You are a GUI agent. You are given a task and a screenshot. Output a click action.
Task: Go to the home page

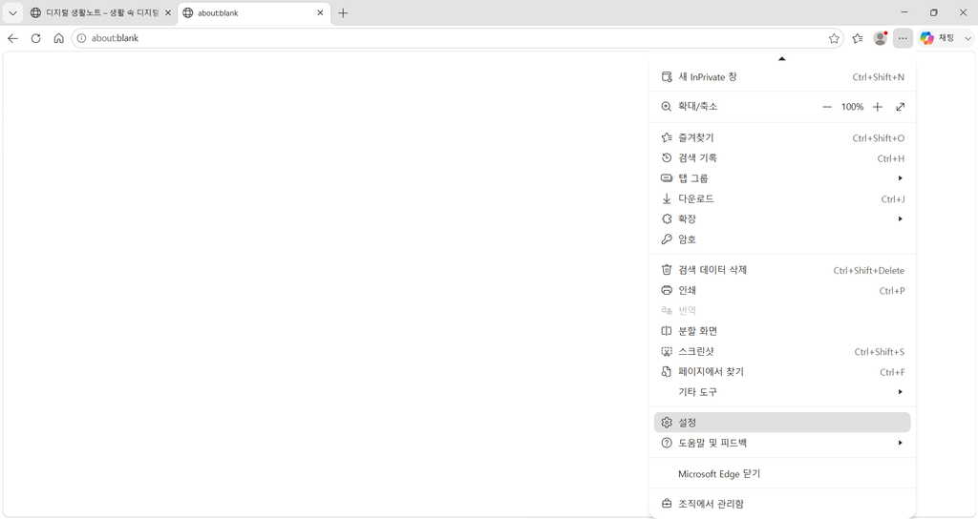58,38
